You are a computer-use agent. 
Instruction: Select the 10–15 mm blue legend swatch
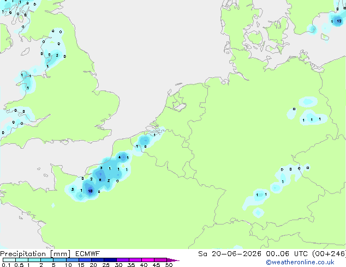point(72,260)
